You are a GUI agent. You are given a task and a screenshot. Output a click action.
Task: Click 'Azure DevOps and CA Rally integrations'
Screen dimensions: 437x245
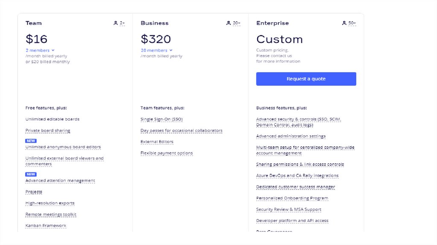point(297,175)
